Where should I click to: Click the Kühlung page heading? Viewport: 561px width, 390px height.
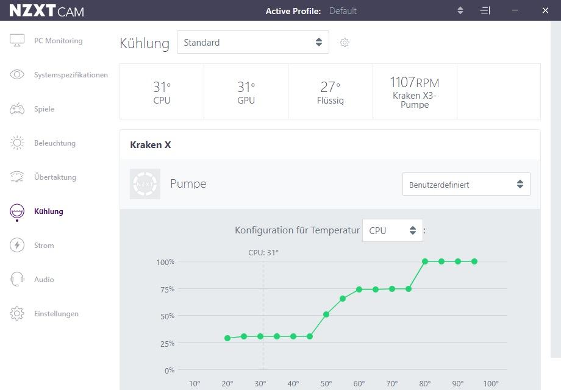tap(145, 43)
